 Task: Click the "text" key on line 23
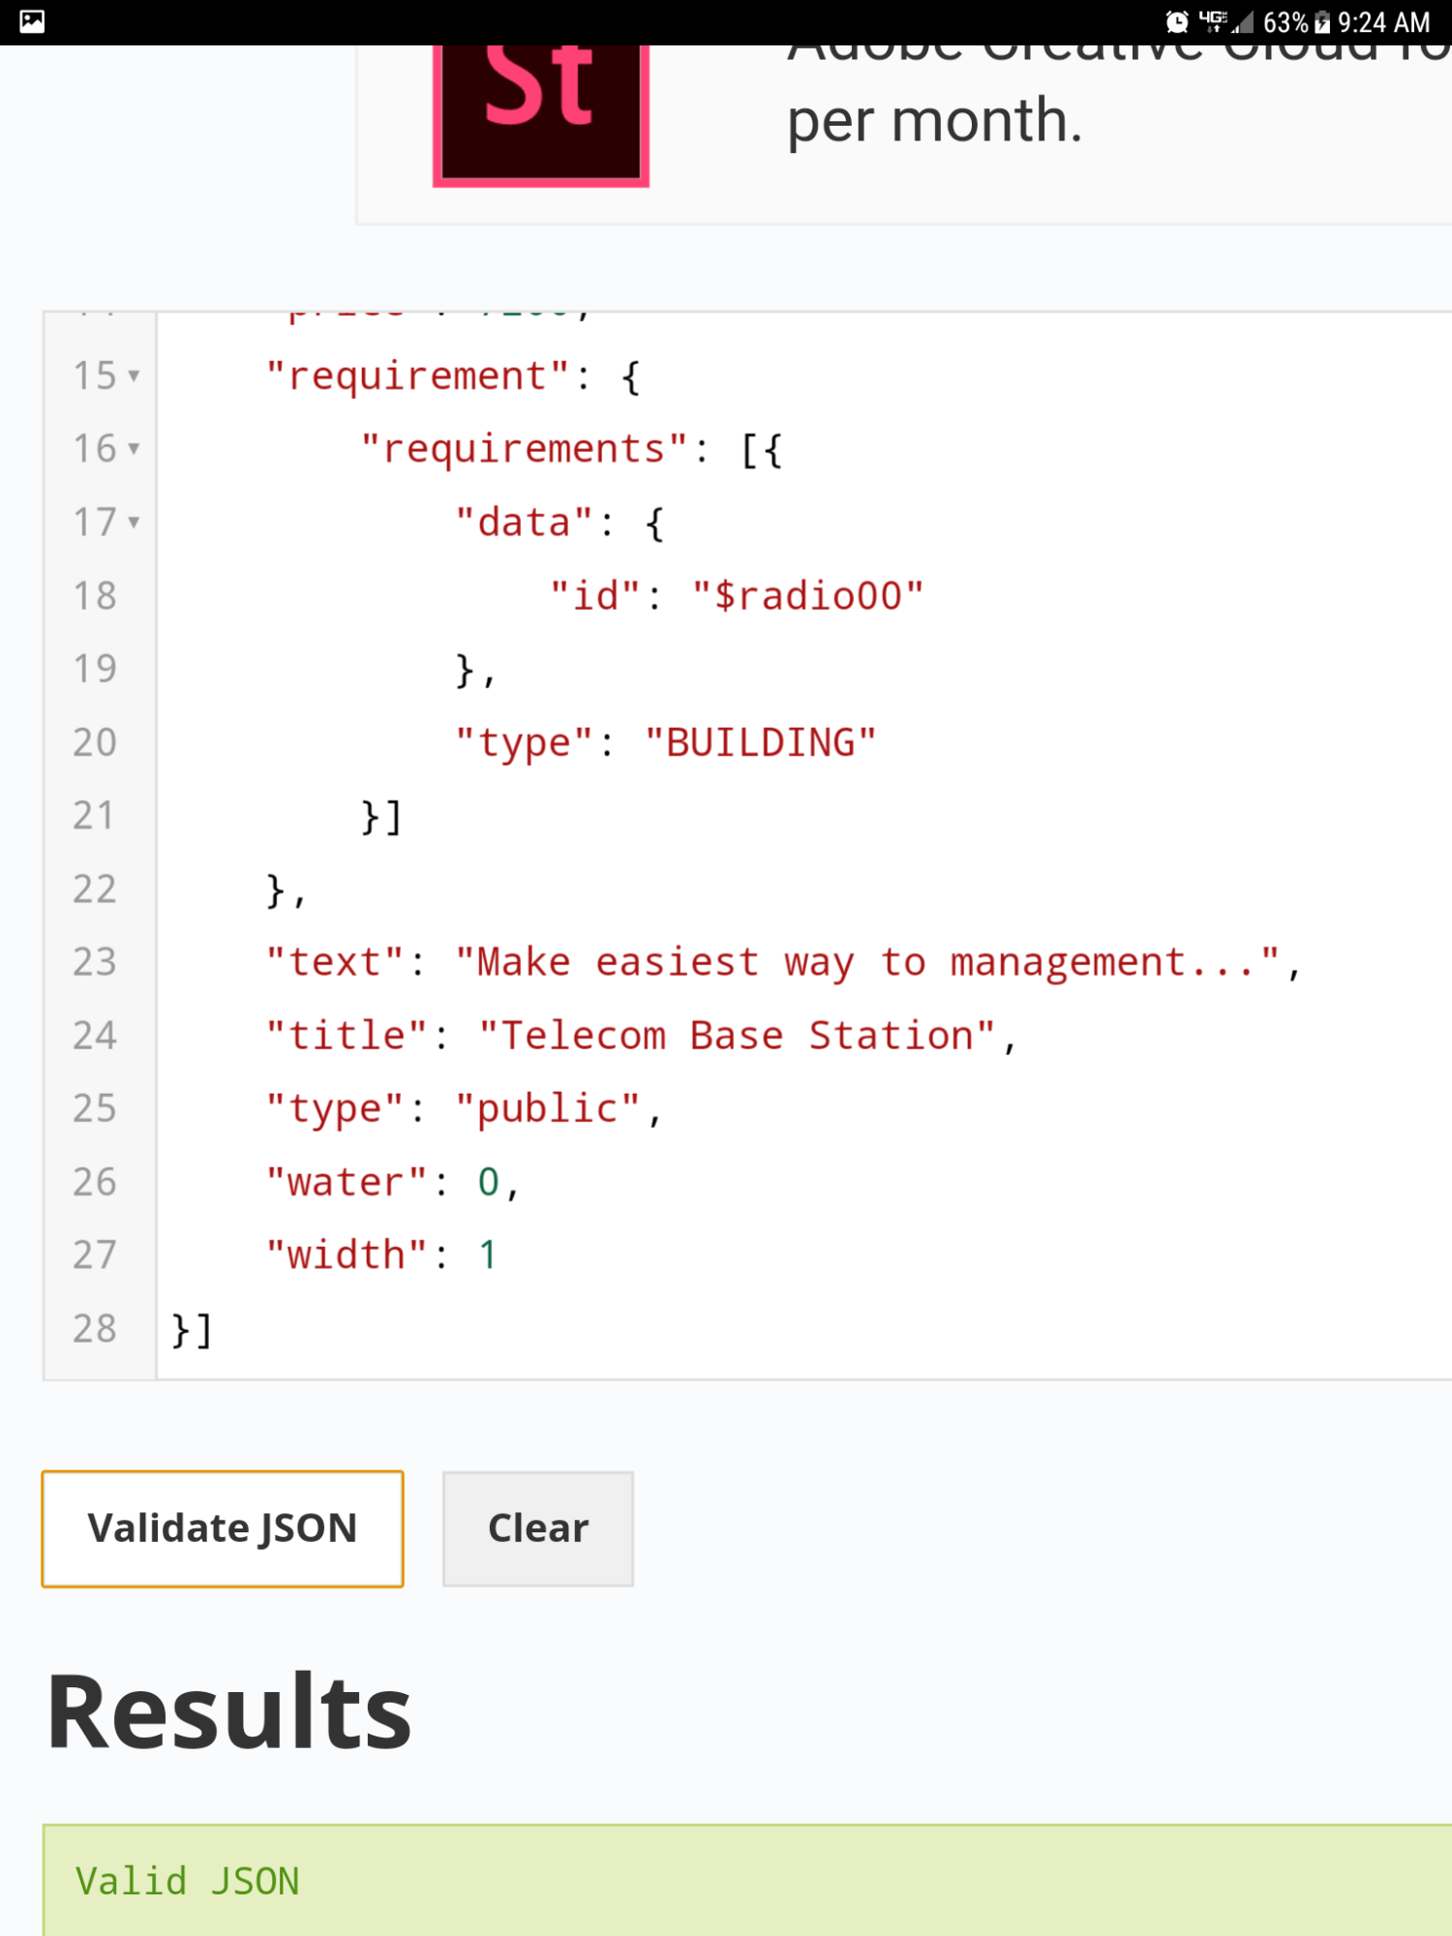point(335,962)
